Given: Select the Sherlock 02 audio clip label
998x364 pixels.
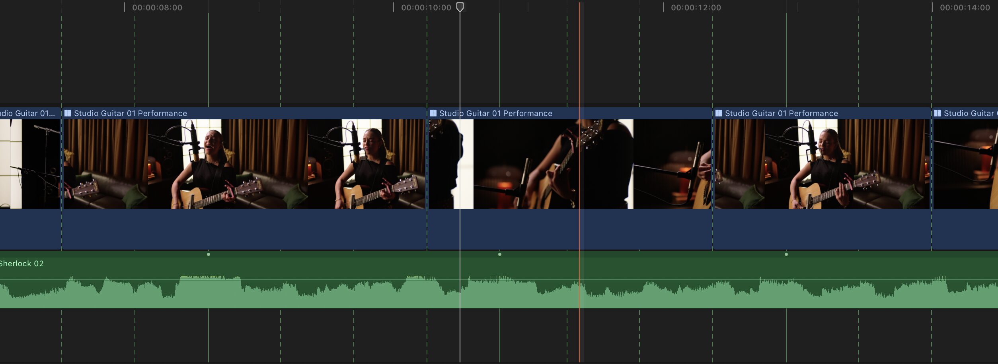Looking at the screenshot, I should [x=22, y=263].
